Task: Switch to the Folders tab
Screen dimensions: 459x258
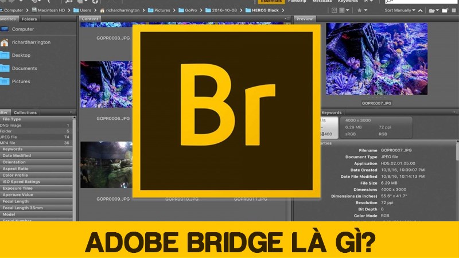Action: click(x=29, y=18)
